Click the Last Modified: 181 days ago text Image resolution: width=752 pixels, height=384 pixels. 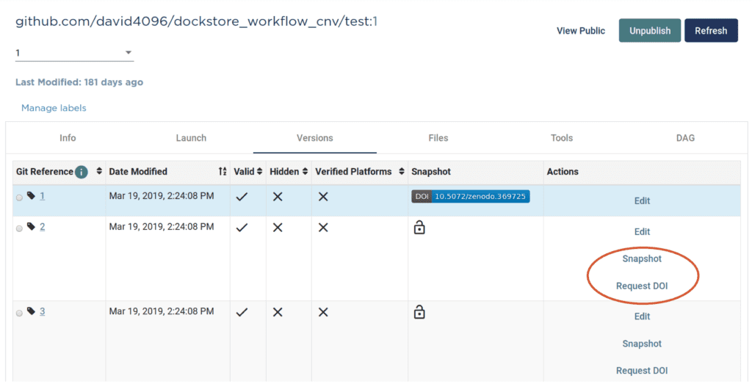(x=79, y=82)
